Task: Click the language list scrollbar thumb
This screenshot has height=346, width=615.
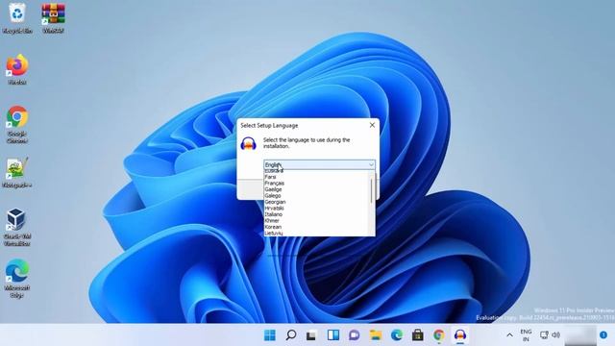Action: 372,191
